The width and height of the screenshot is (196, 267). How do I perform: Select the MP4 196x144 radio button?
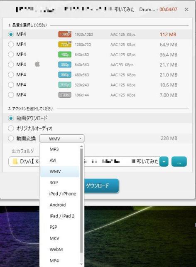point(11,95)
